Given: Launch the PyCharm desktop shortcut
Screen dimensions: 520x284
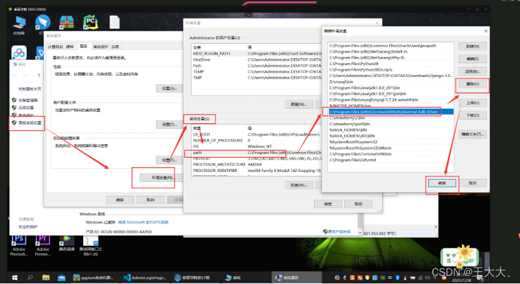Looking at the screenshot, I should tap(90, 22).
